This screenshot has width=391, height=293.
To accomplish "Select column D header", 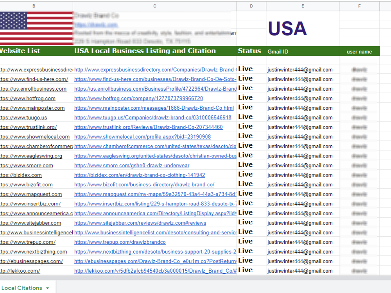I will 251,6.
